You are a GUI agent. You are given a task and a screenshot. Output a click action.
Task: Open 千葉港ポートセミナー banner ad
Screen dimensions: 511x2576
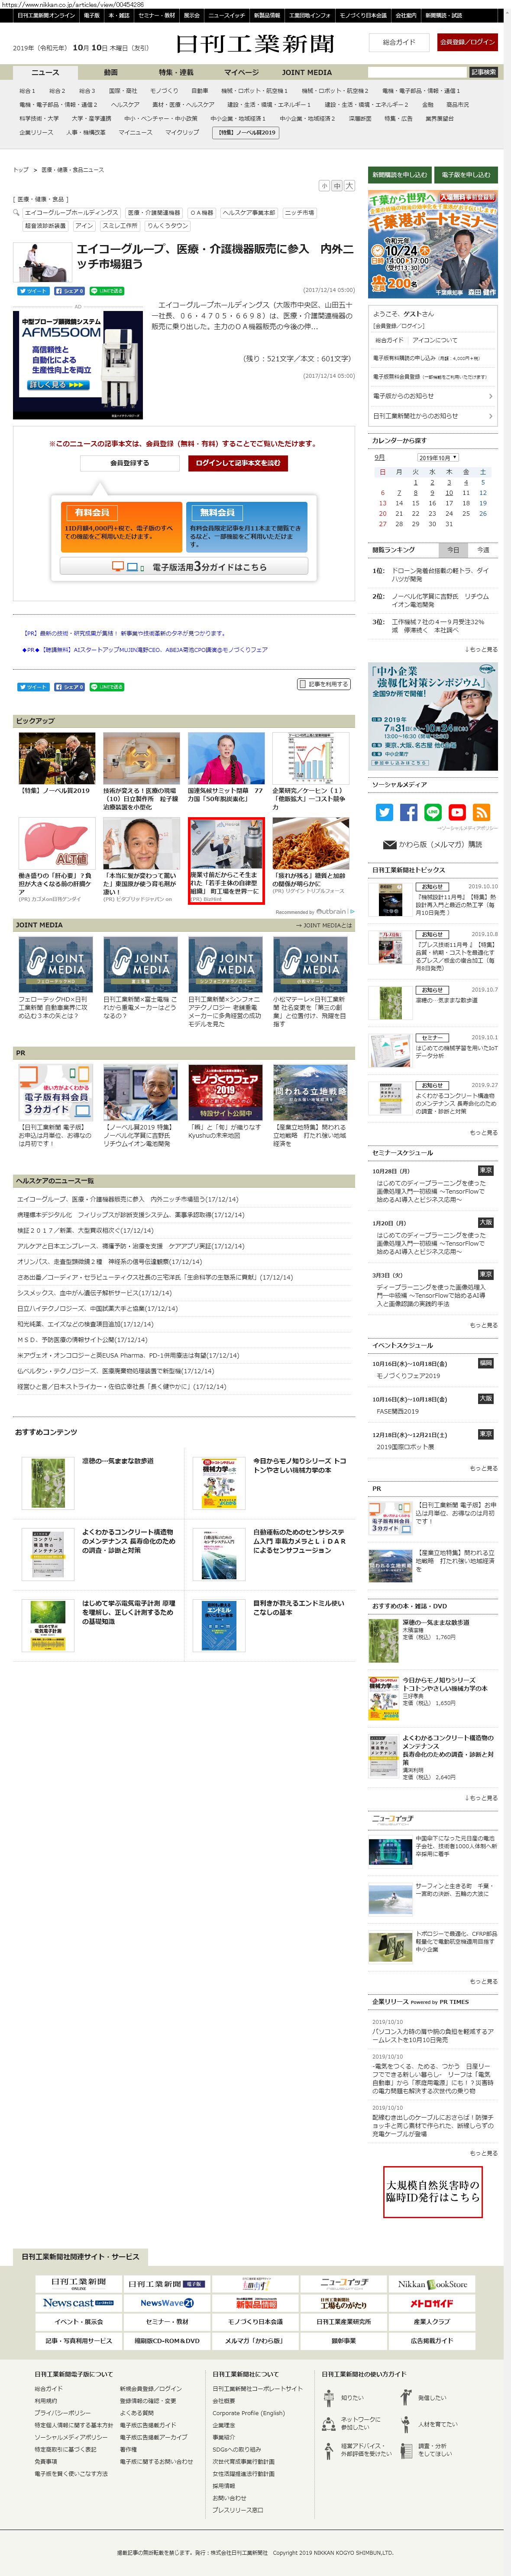pos(433,244)
